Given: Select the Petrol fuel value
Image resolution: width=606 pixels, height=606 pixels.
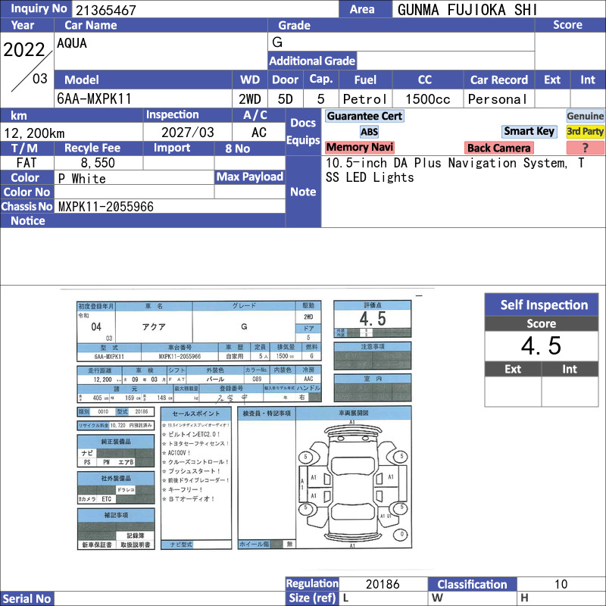Looking at the screenshot, I should click(365, 99).
